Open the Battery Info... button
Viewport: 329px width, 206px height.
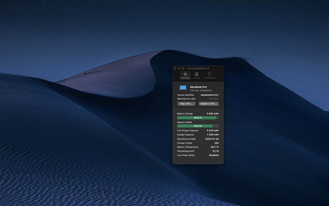(x=209, y=104)
